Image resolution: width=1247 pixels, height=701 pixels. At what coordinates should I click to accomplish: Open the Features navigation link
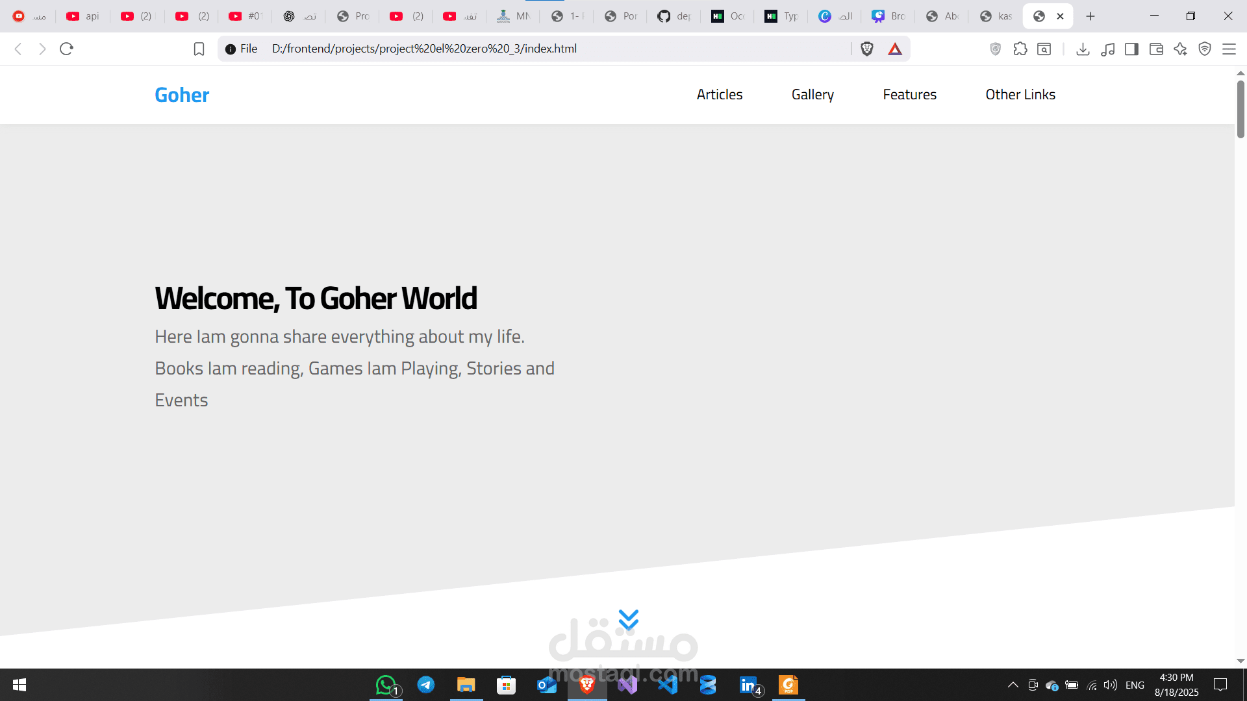coord(909,95)
